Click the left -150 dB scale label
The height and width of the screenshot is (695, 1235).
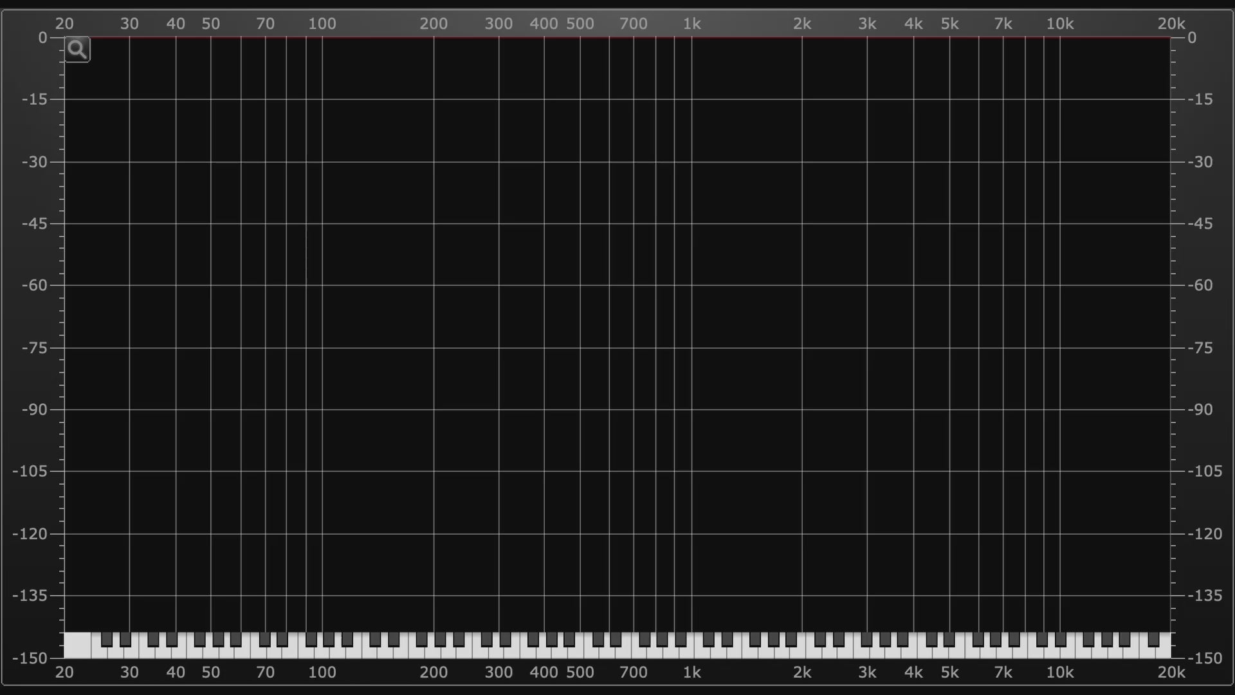point(30,658)
